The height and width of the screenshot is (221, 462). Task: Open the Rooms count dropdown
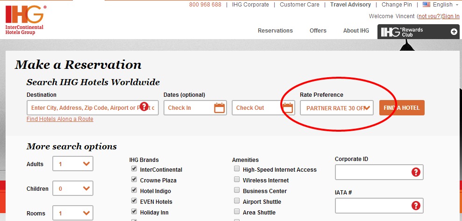[x=73, y=213]
